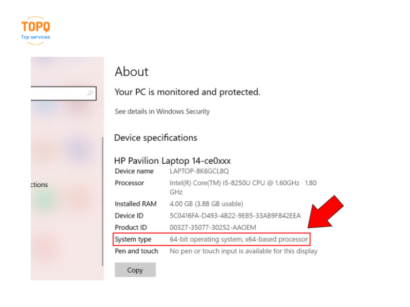Click HP Pavilion Laptop 14-ce0xxx title

click(x=173, y=161)
